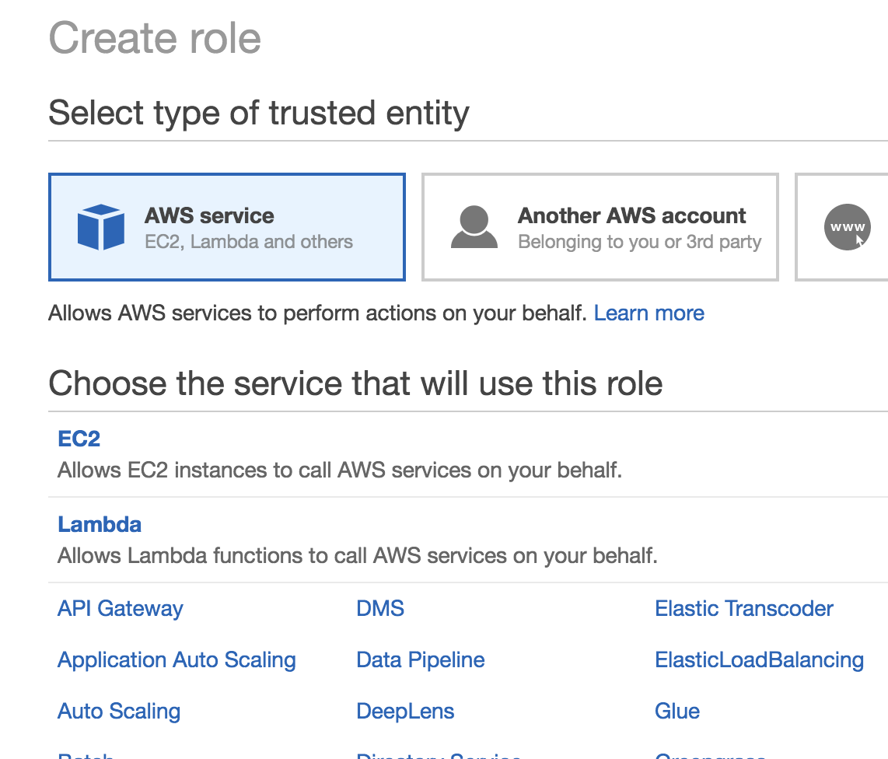888x759 pixels.
Task: Choose DeepLens from the services
Action: point(405,711)
